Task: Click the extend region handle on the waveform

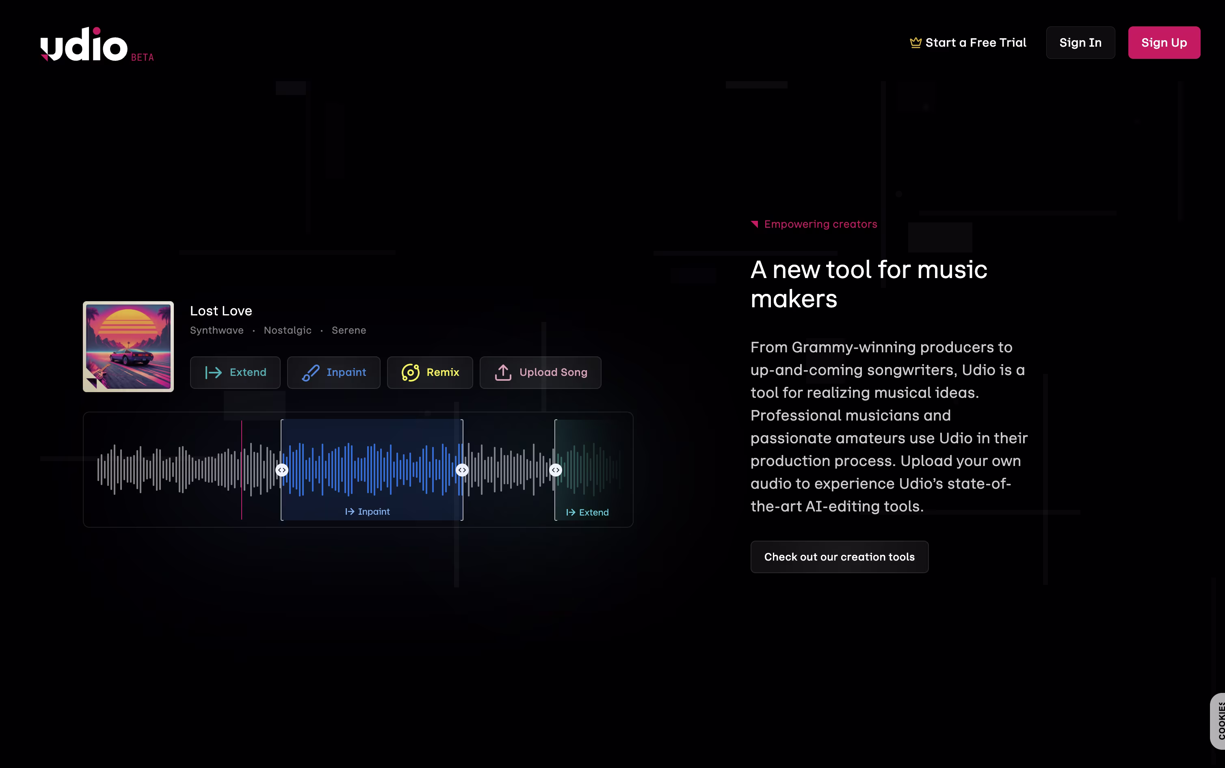Action: click(556, 470)
